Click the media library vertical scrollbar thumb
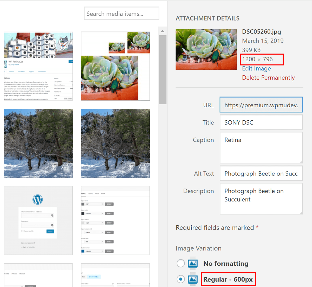The width and height of the screenshot is (312, 287). click(x=162, y=70)
